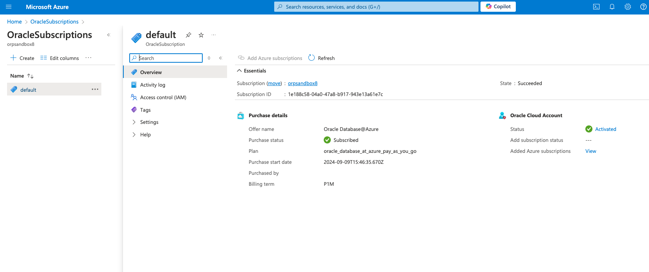Open the orpsandbox8 subscription link
This screenshot has width=649, height=272.
[302, 83]
